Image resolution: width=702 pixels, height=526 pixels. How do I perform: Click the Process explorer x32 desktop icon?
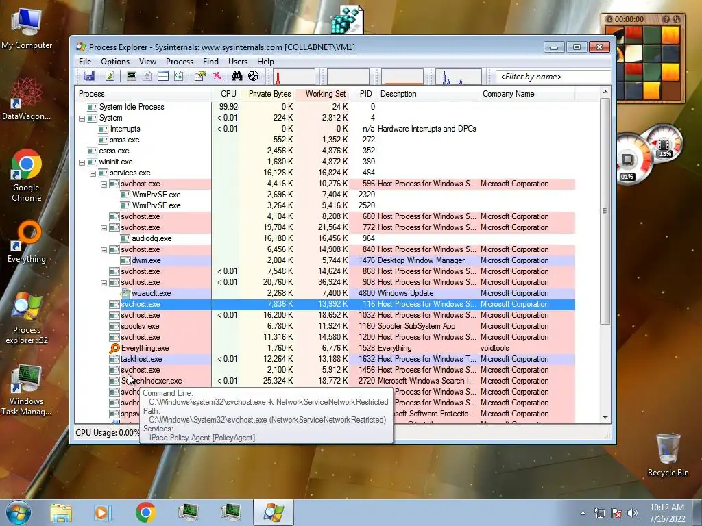[27, 318]
